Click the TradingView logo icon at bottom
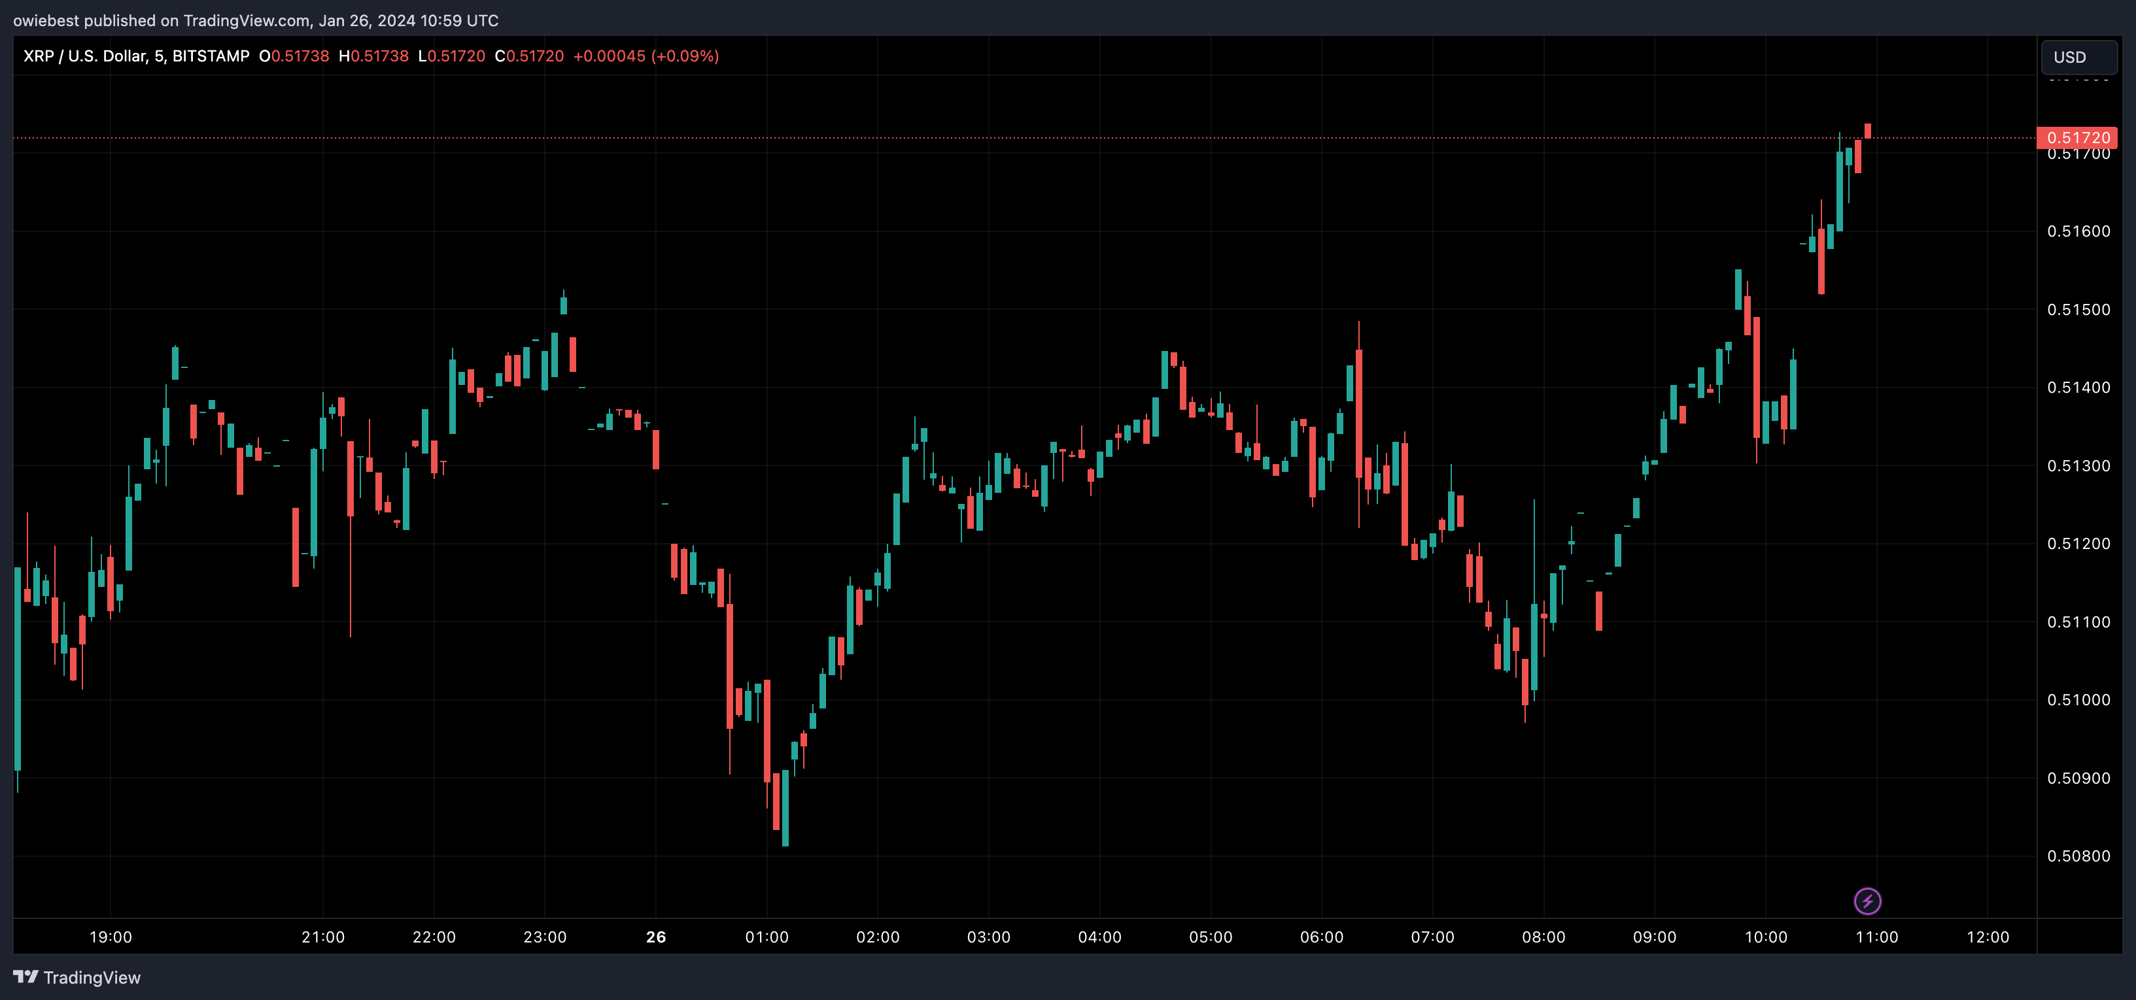 (26, 977)
